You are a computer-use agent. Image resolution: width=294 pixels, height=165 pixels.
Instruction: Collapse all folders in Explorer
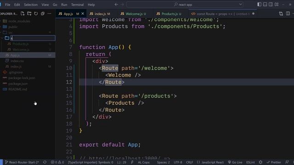point(43,13)
